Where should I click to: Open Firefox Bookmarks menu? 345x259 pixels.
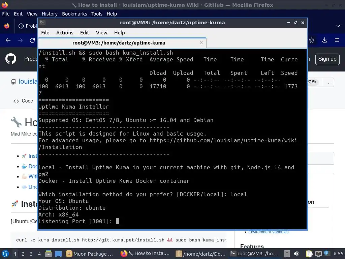pyautogui.click(x=74, y=14)
